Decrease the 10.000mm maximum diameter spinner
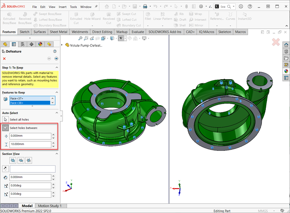The image size is (290, 213). [54, 146]
